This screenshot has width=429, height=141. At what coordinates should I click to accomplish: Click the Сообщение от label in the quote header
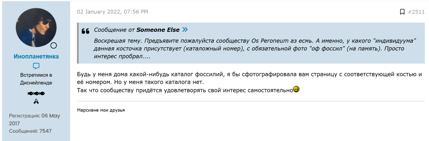114,30
